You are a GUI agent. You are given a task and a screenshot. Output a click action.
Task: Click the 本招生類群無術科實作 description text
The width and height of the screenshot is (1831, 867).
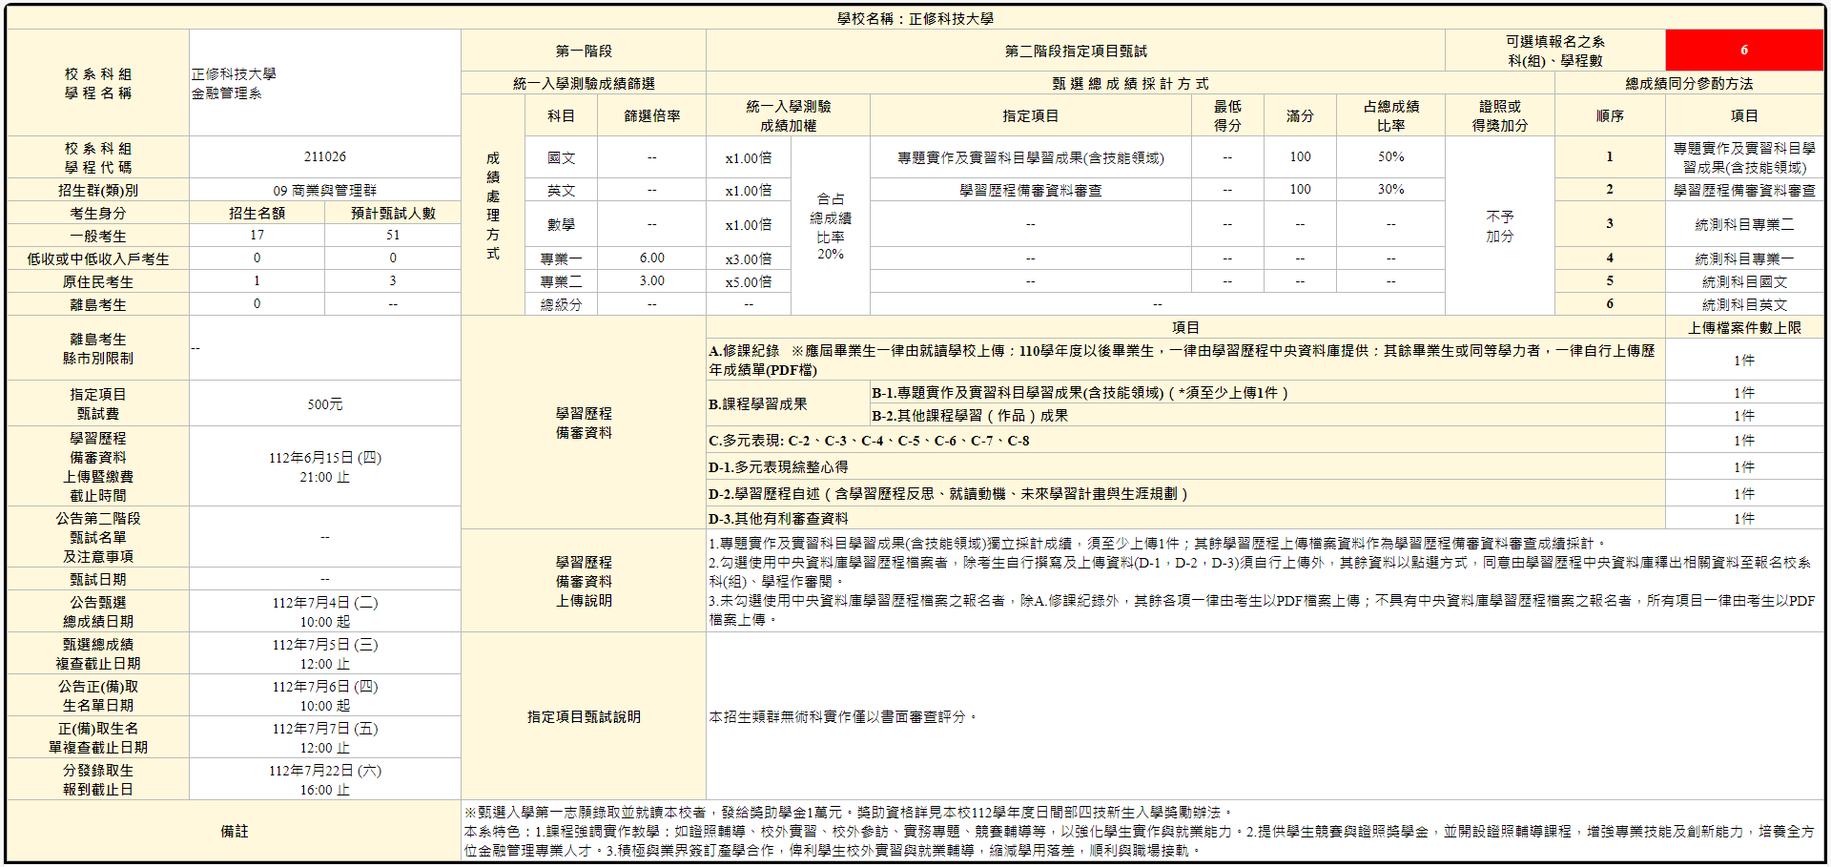coord(843,716)
